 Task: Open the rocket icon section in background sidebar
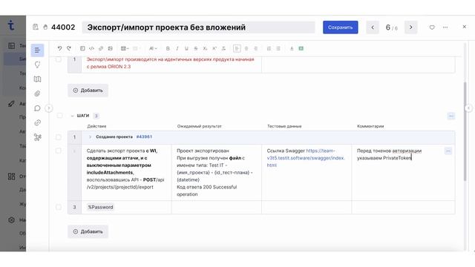click(11, 104)
